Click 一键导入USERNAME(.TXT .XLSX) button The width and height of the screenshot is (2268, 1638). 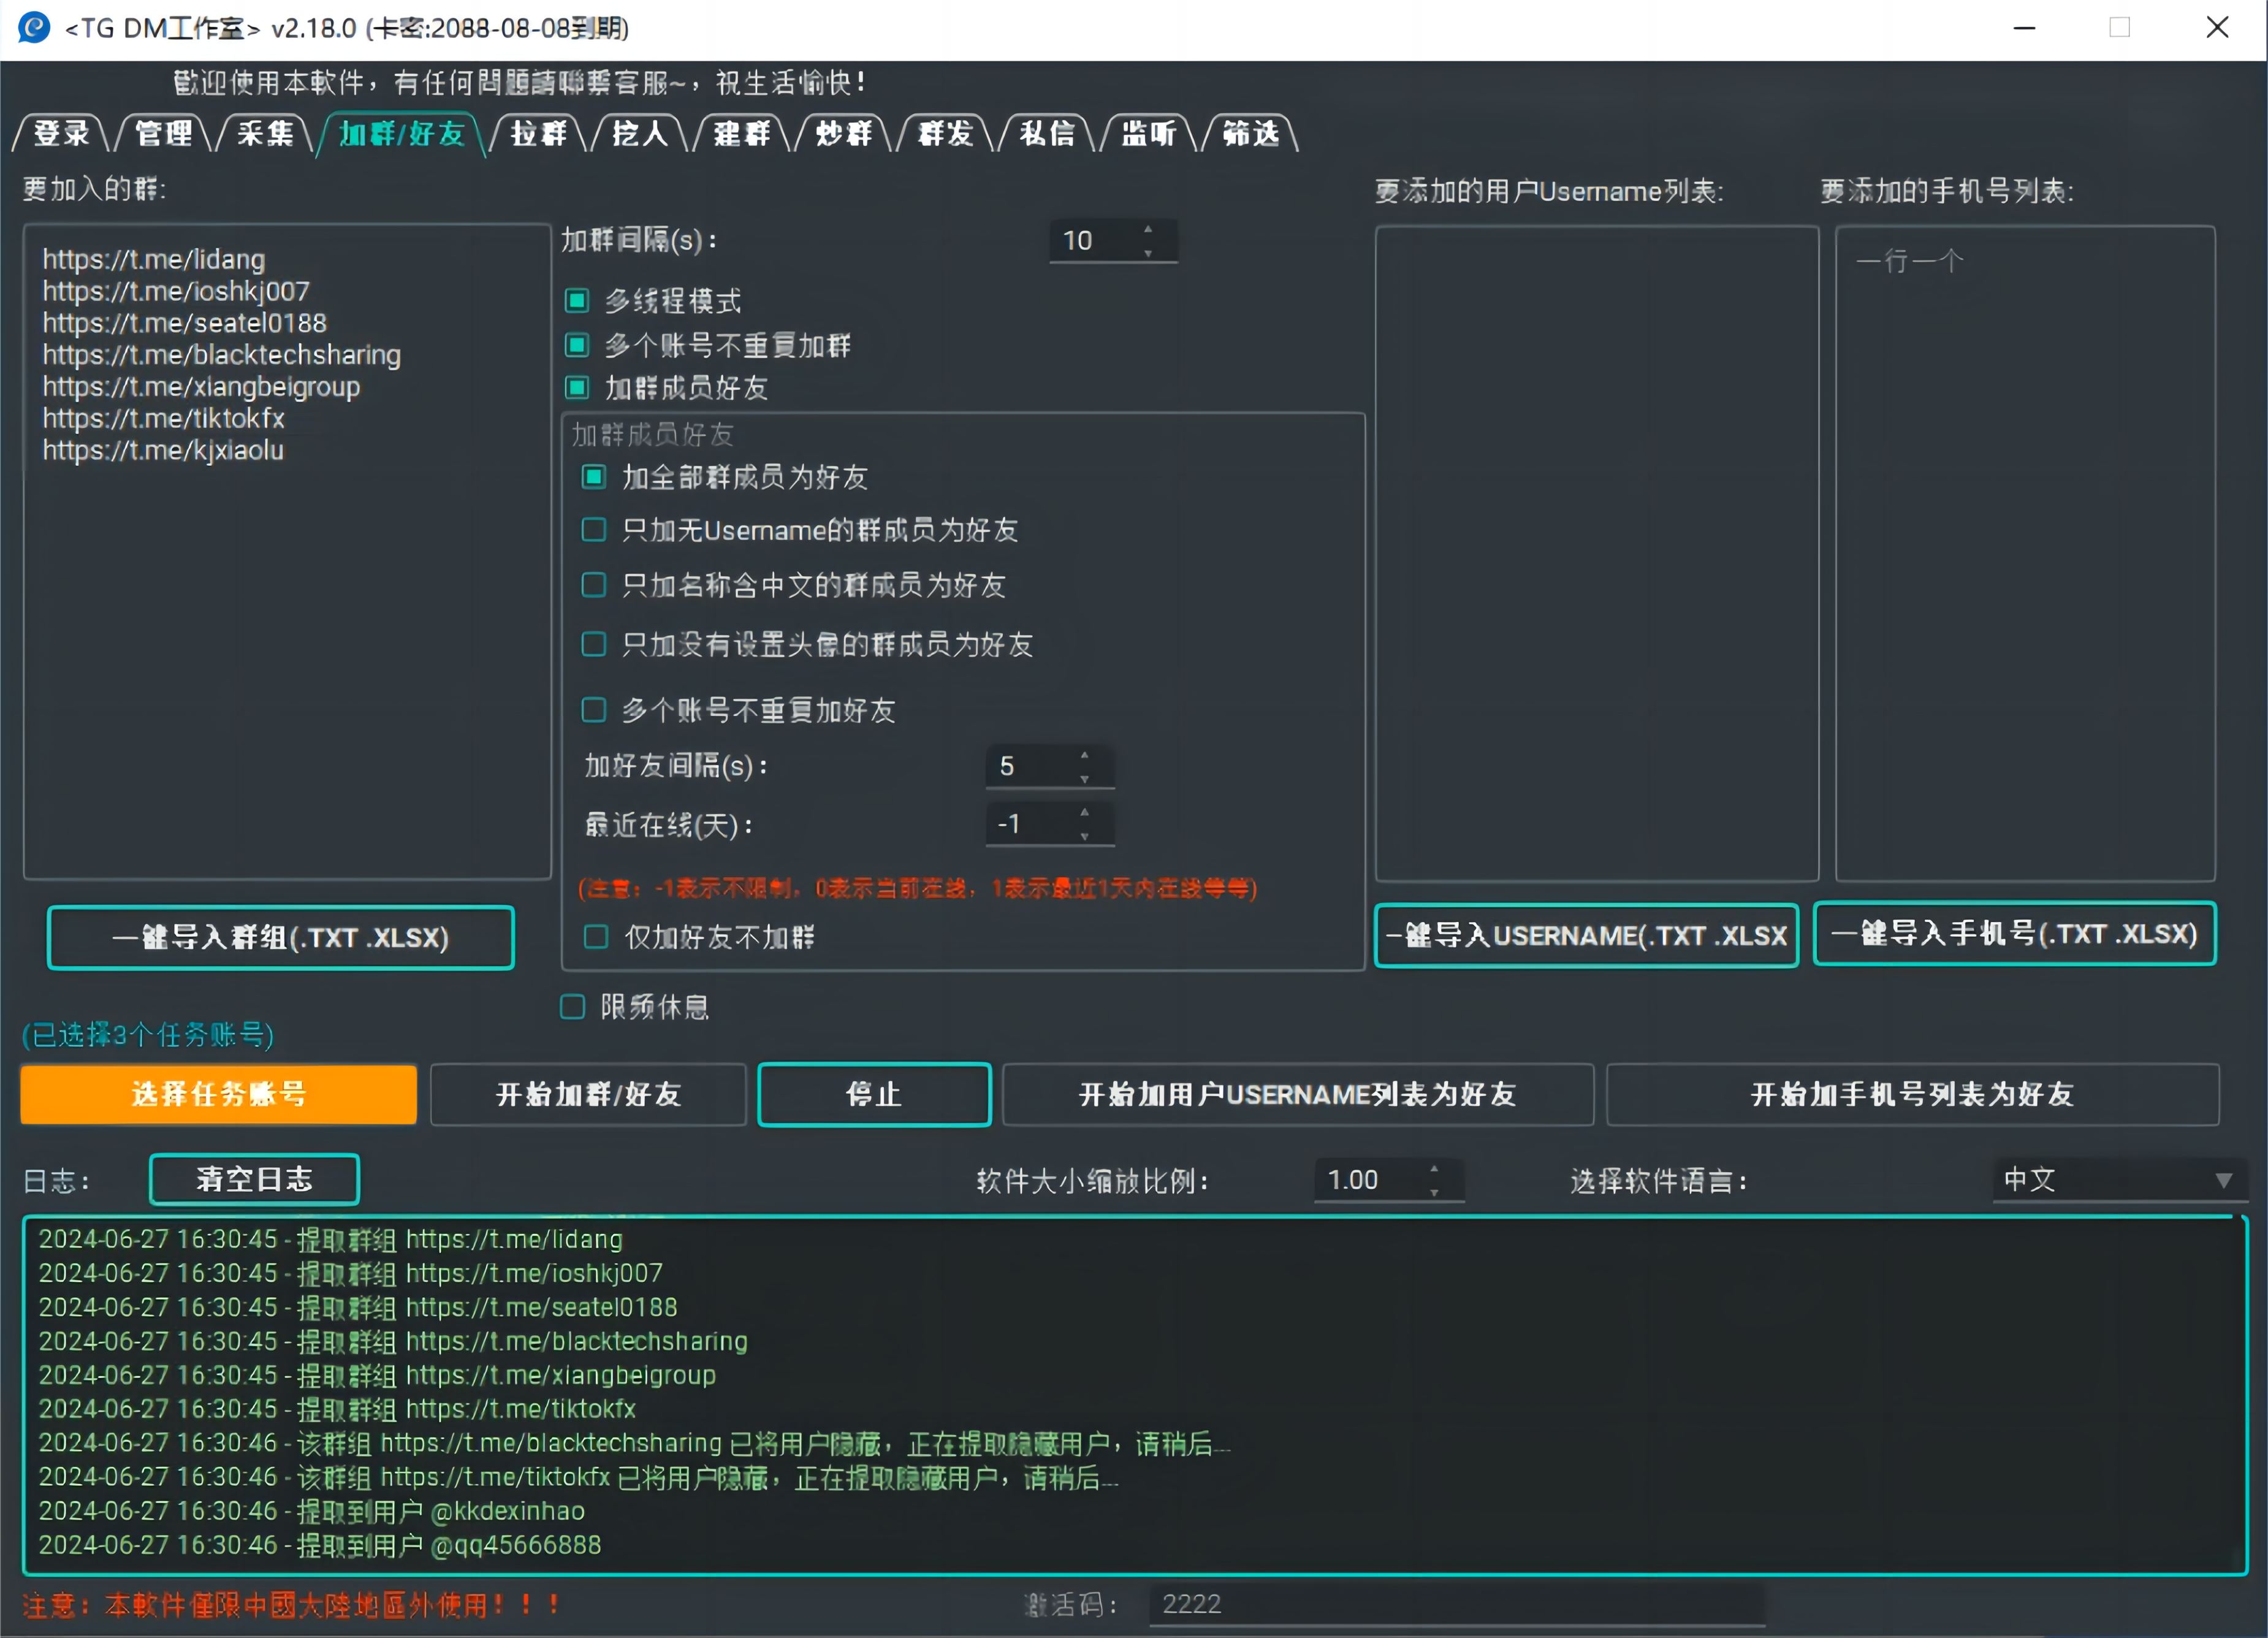pos(1587,935)
